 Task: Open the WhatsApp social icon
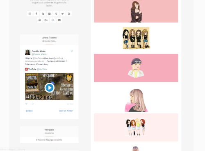(53, 20)
